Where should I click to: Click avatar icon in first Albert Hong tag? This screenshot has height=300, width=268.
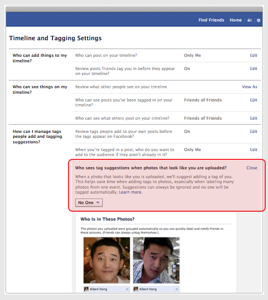[86, 289]
